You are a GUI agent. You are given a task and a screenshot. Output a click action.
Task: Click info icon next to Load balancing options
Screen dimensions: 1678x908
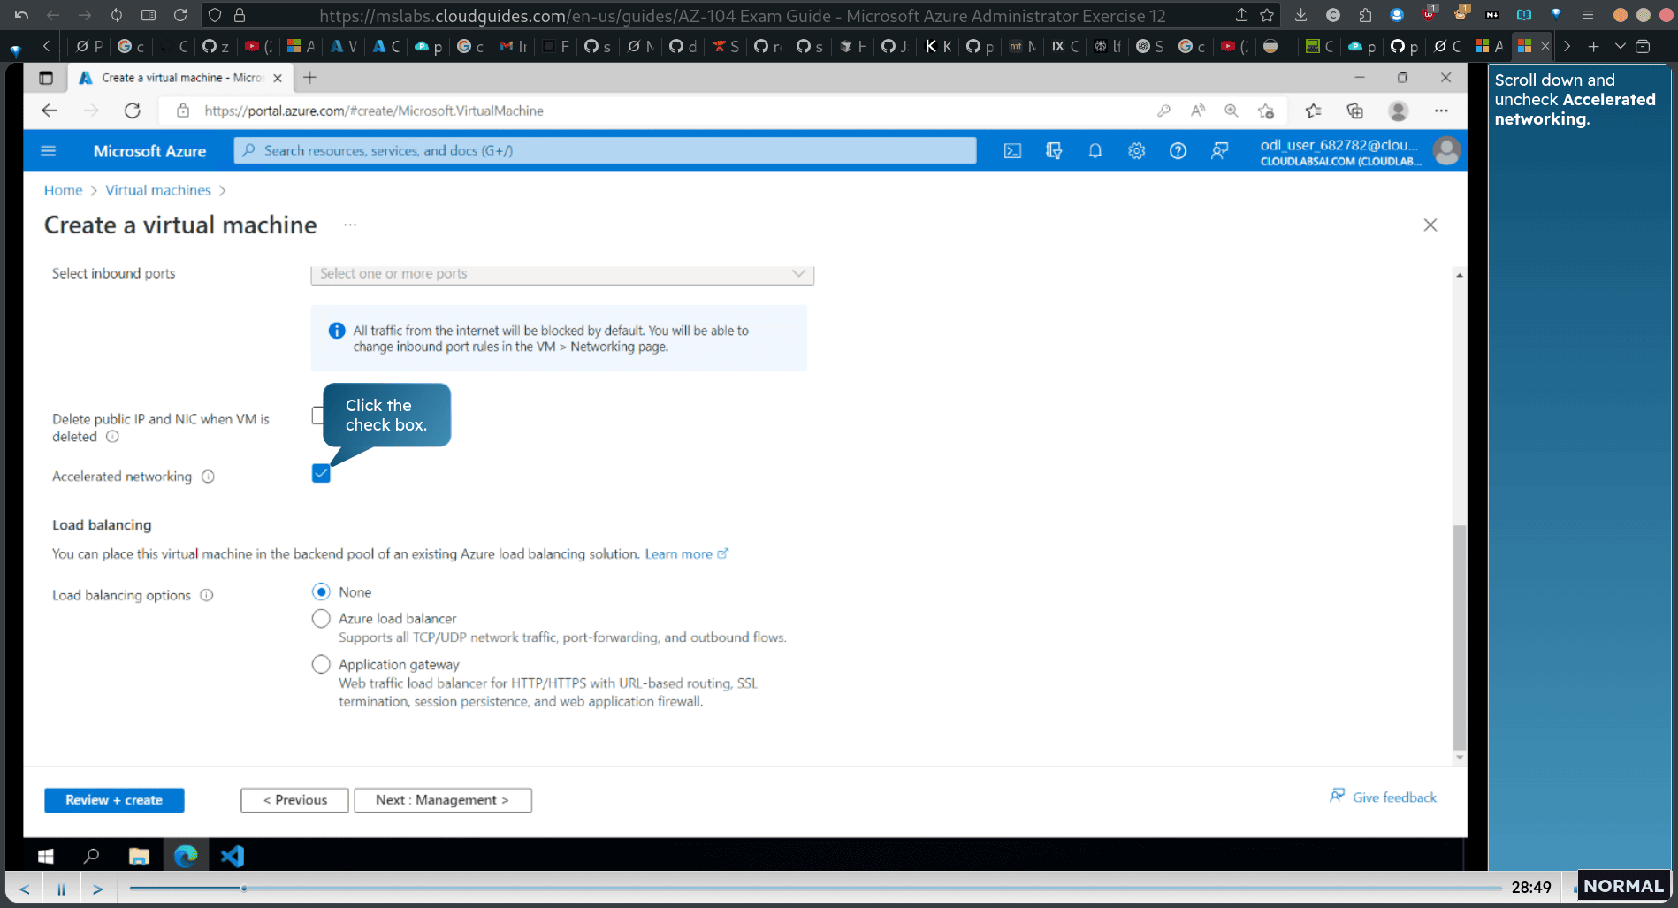(x=206, y=595)
